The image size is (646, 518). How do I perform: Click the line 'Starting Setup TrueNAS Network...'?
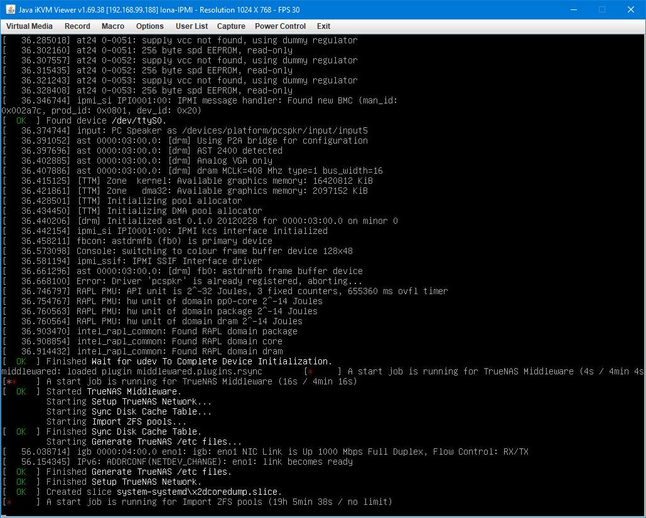click(x=129, y=401)
